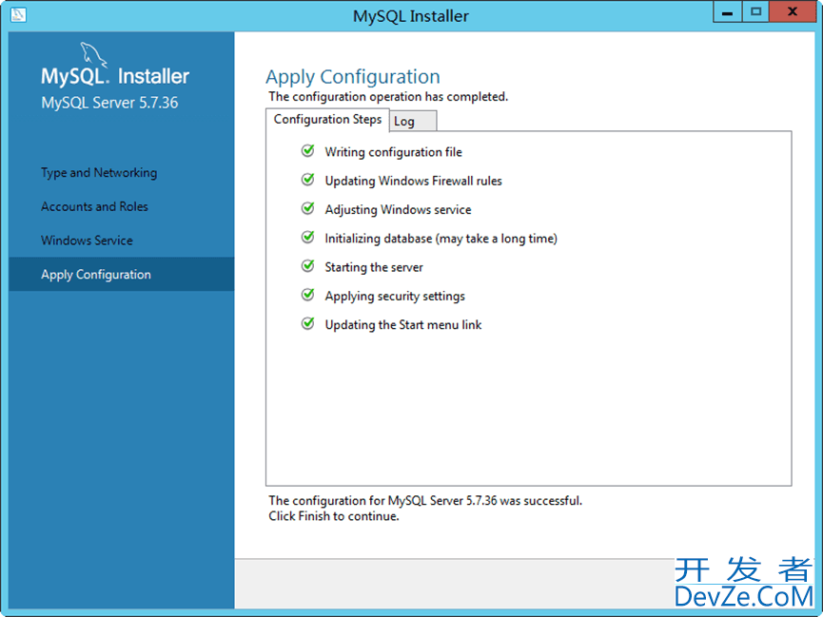Click the 'Updating the Start menu link' text
This screenshot has height=617, width=823.
click(403, 325)
